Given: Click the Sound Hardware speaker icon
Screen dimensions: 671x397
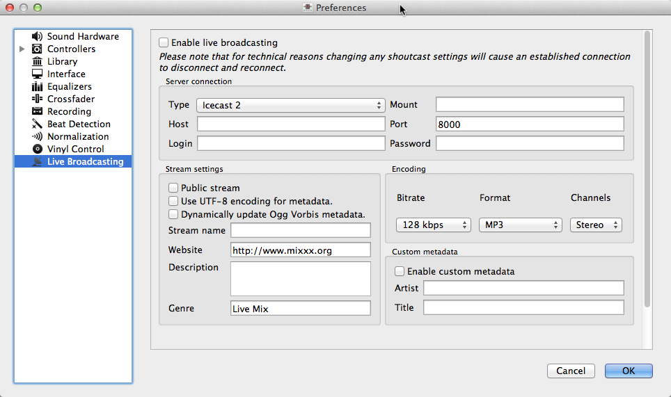Looking at the screenshot, I should 37,36.
